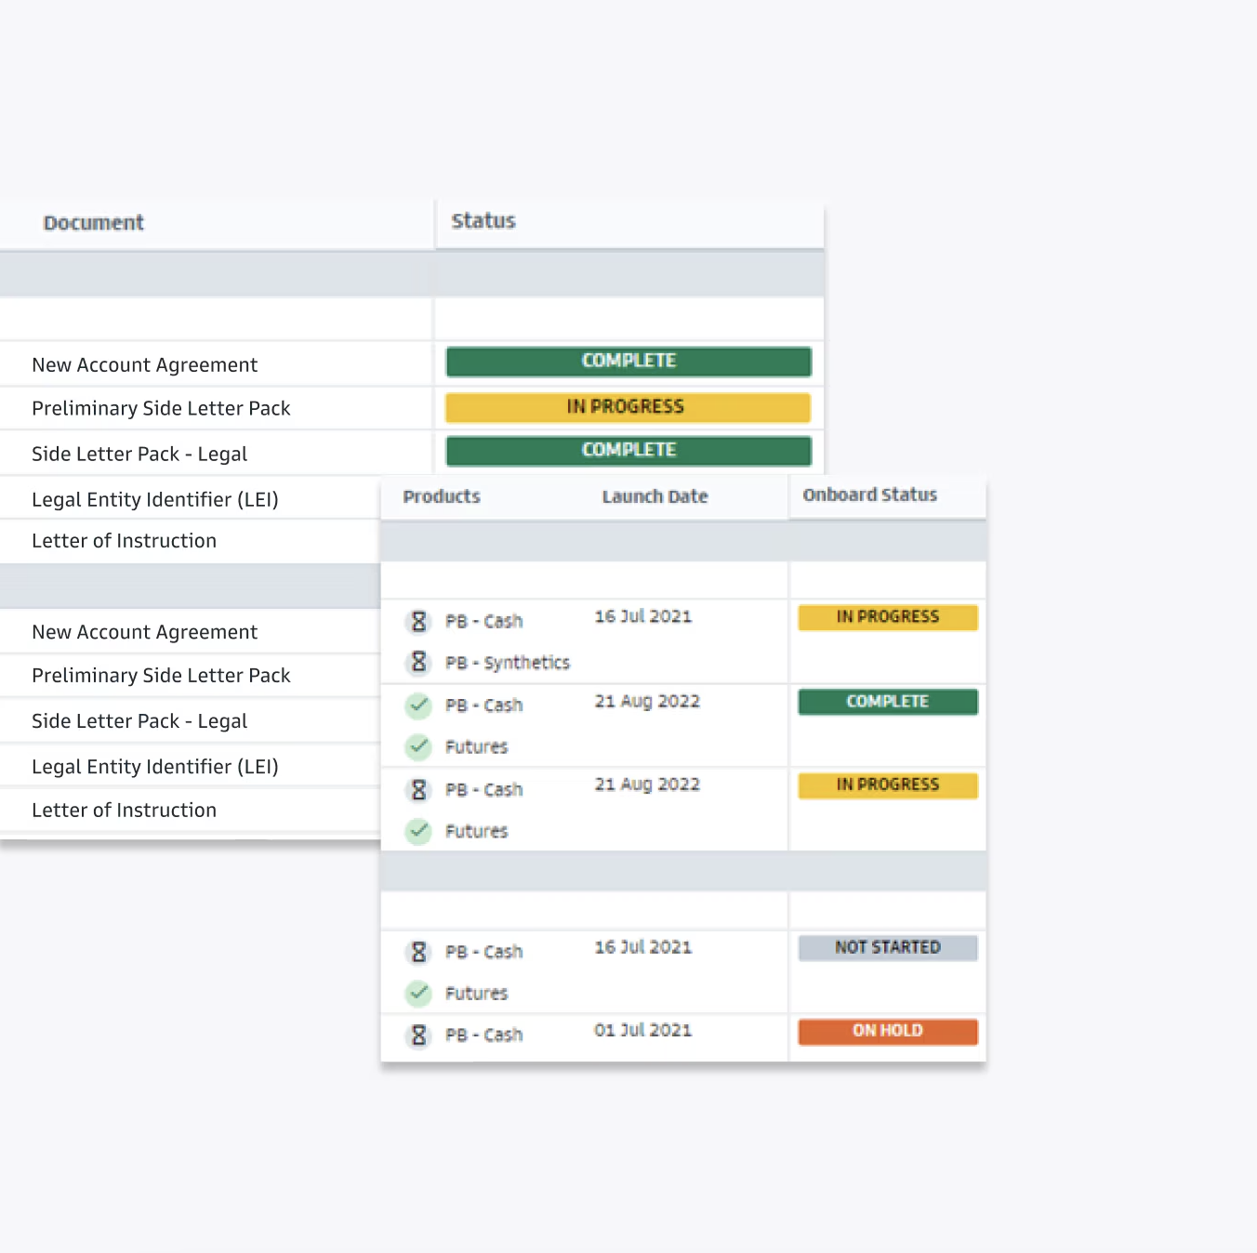Click the check icon beside Futures in the NOT STARTED row

(x=418, y=993)
